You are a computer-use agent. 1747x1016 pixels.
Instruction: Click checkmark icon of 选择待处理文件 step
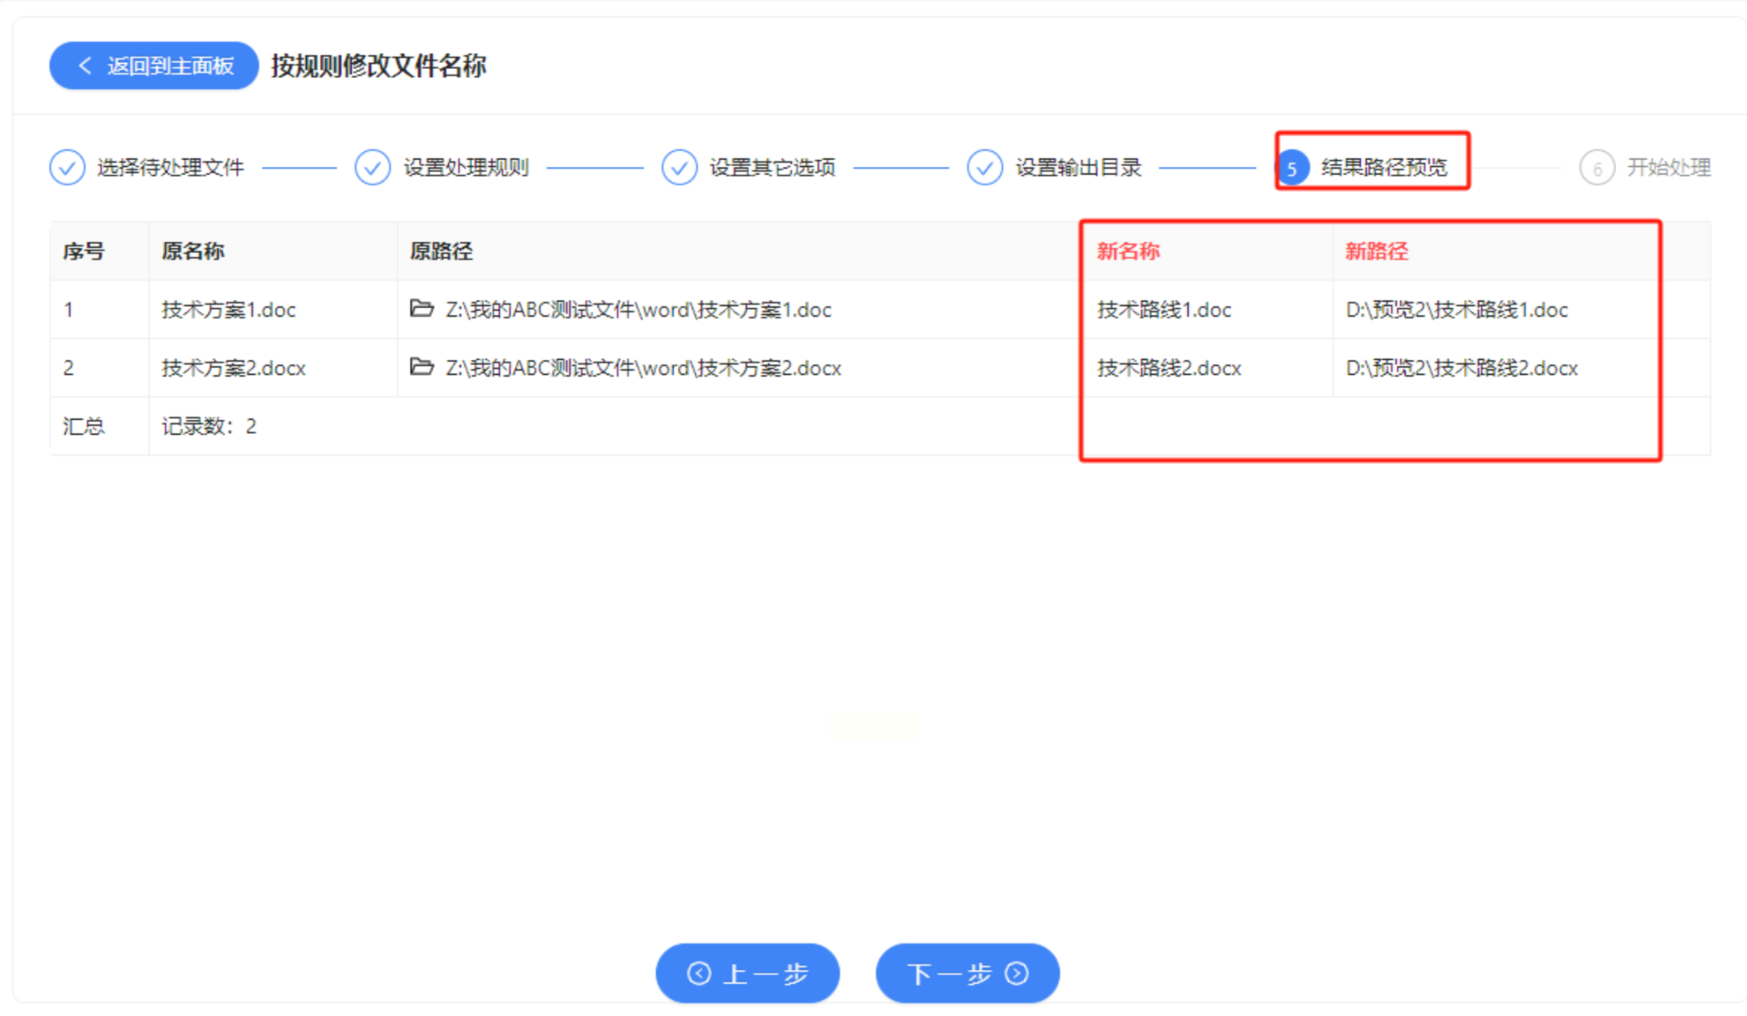click(x=67, y=167)
